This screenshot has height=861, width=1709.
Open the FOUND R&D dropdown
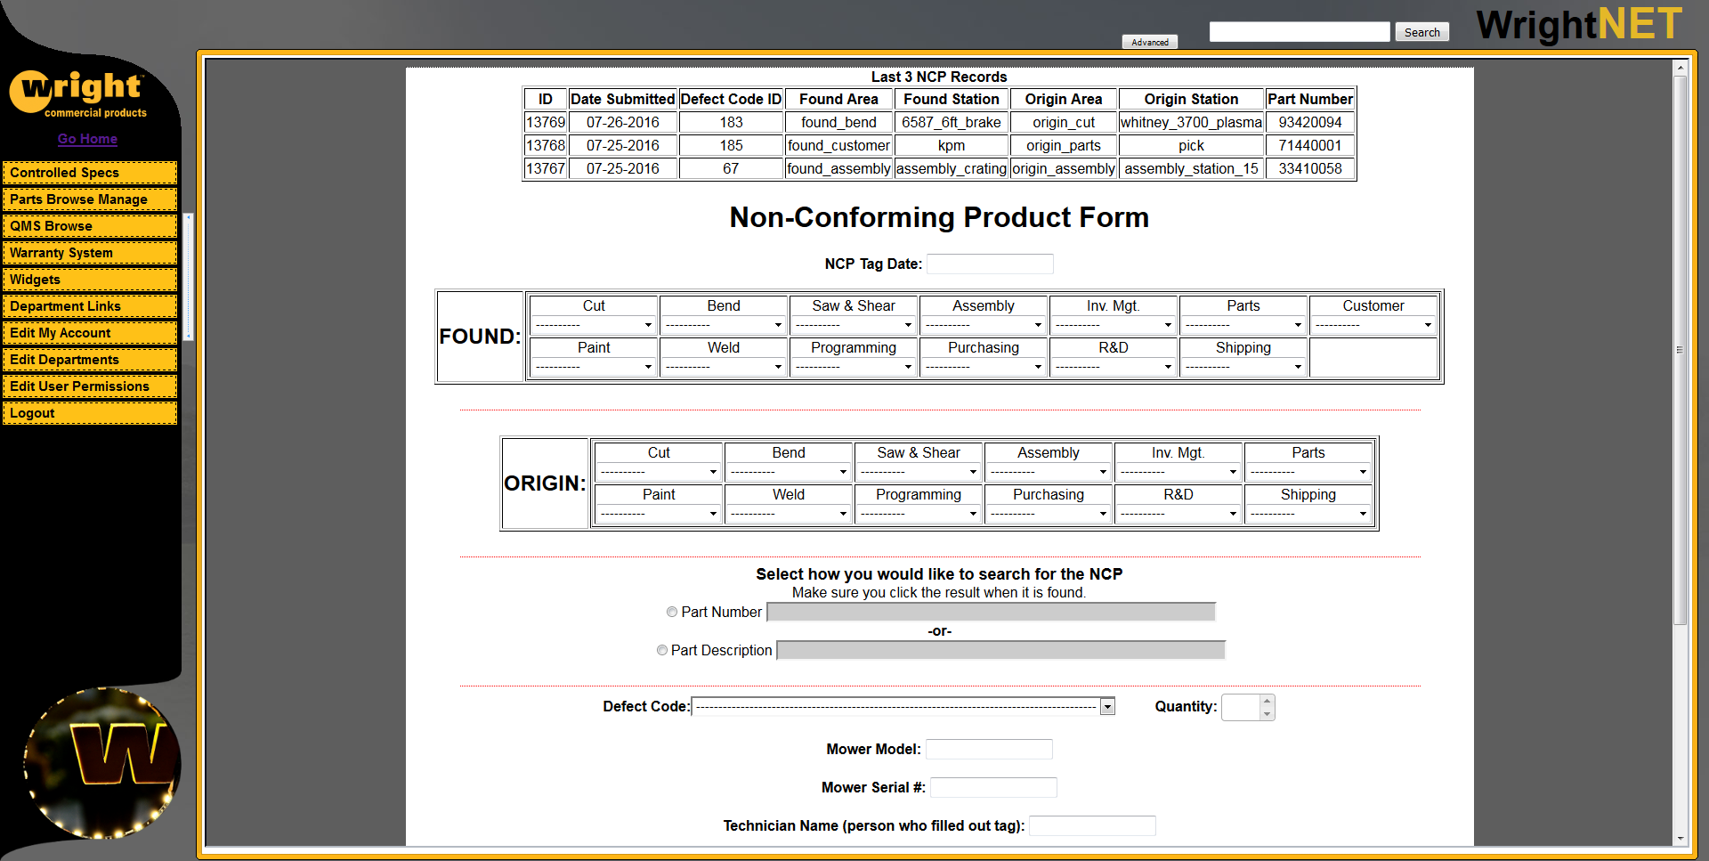[x=1114, y=367]
